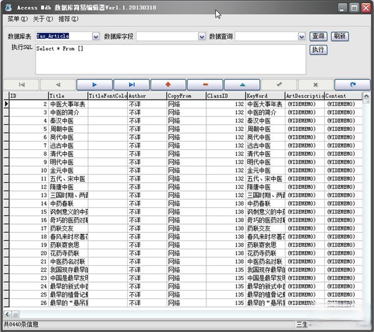Open the 数据库表 dropdown
The image size is (374, 332).
pyautogui.click(x=95, y=37)
